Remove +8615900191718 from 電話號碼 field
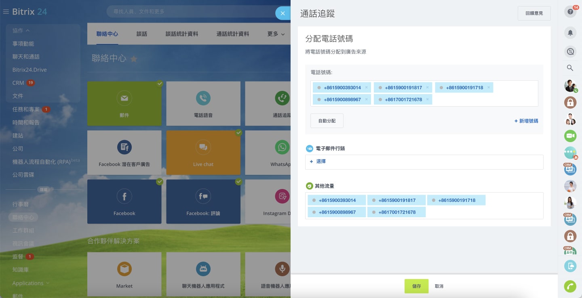Image resolution: width=582 pixels, height=298 pixels. [x=489, y=88]
